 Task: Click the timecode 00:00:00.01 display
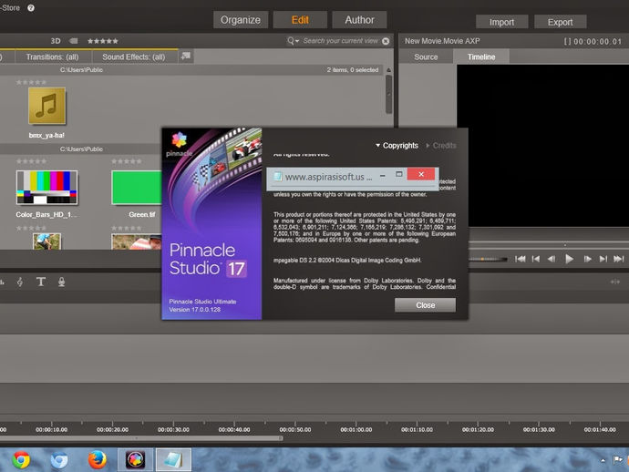[x=597, y=41]
